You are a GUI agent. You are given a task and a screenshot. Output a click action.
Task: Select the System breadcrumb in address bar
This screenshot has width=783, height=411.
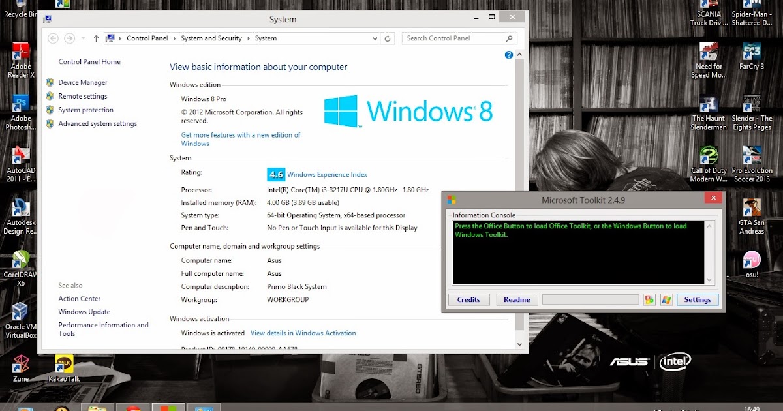[266, 38]
